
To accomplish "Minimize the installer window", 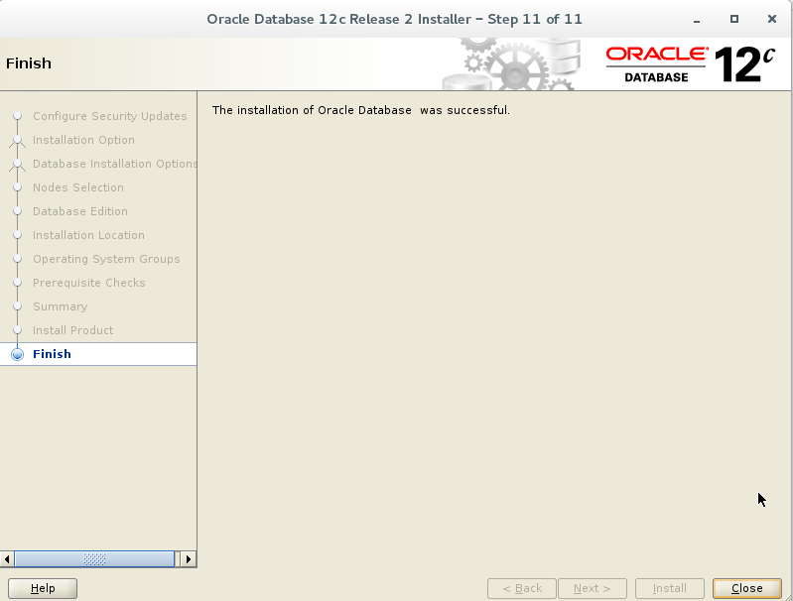I will pos(697,19).
